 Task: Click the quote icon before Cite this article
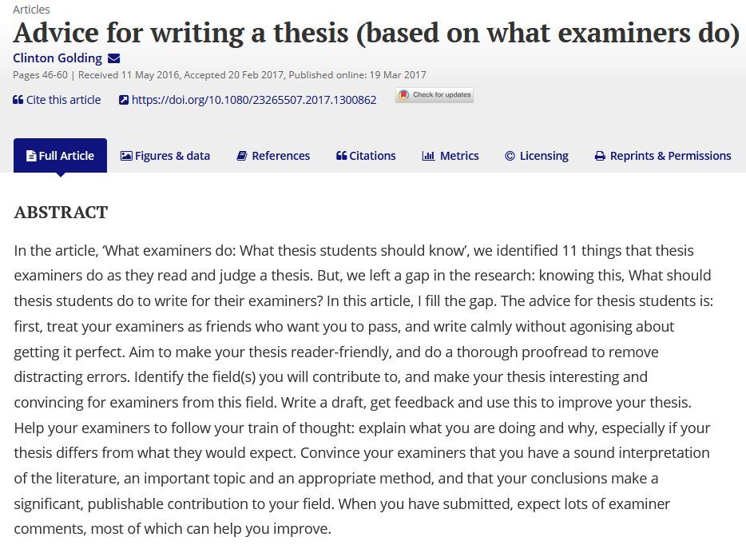(x=18, y=100)
